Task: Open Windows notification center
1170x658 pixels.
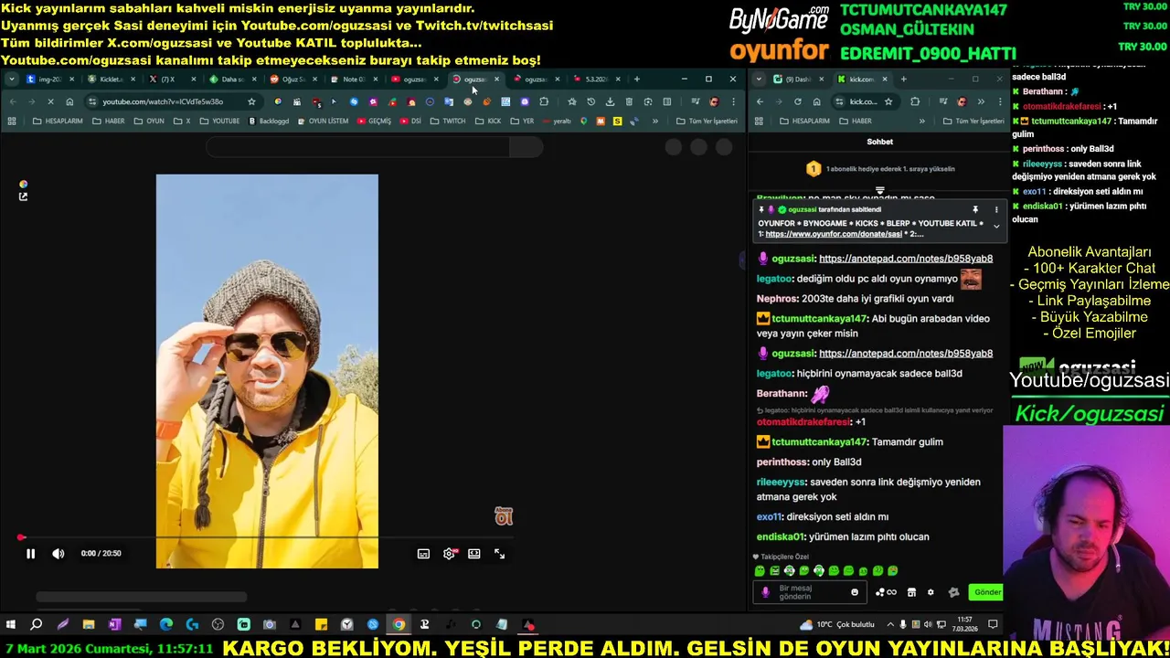Action: (993, 624)
